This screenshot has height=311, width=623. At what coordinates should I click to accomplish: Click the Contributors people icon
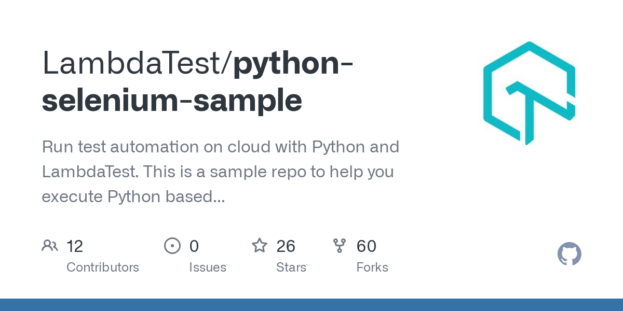tap(50, 246)
